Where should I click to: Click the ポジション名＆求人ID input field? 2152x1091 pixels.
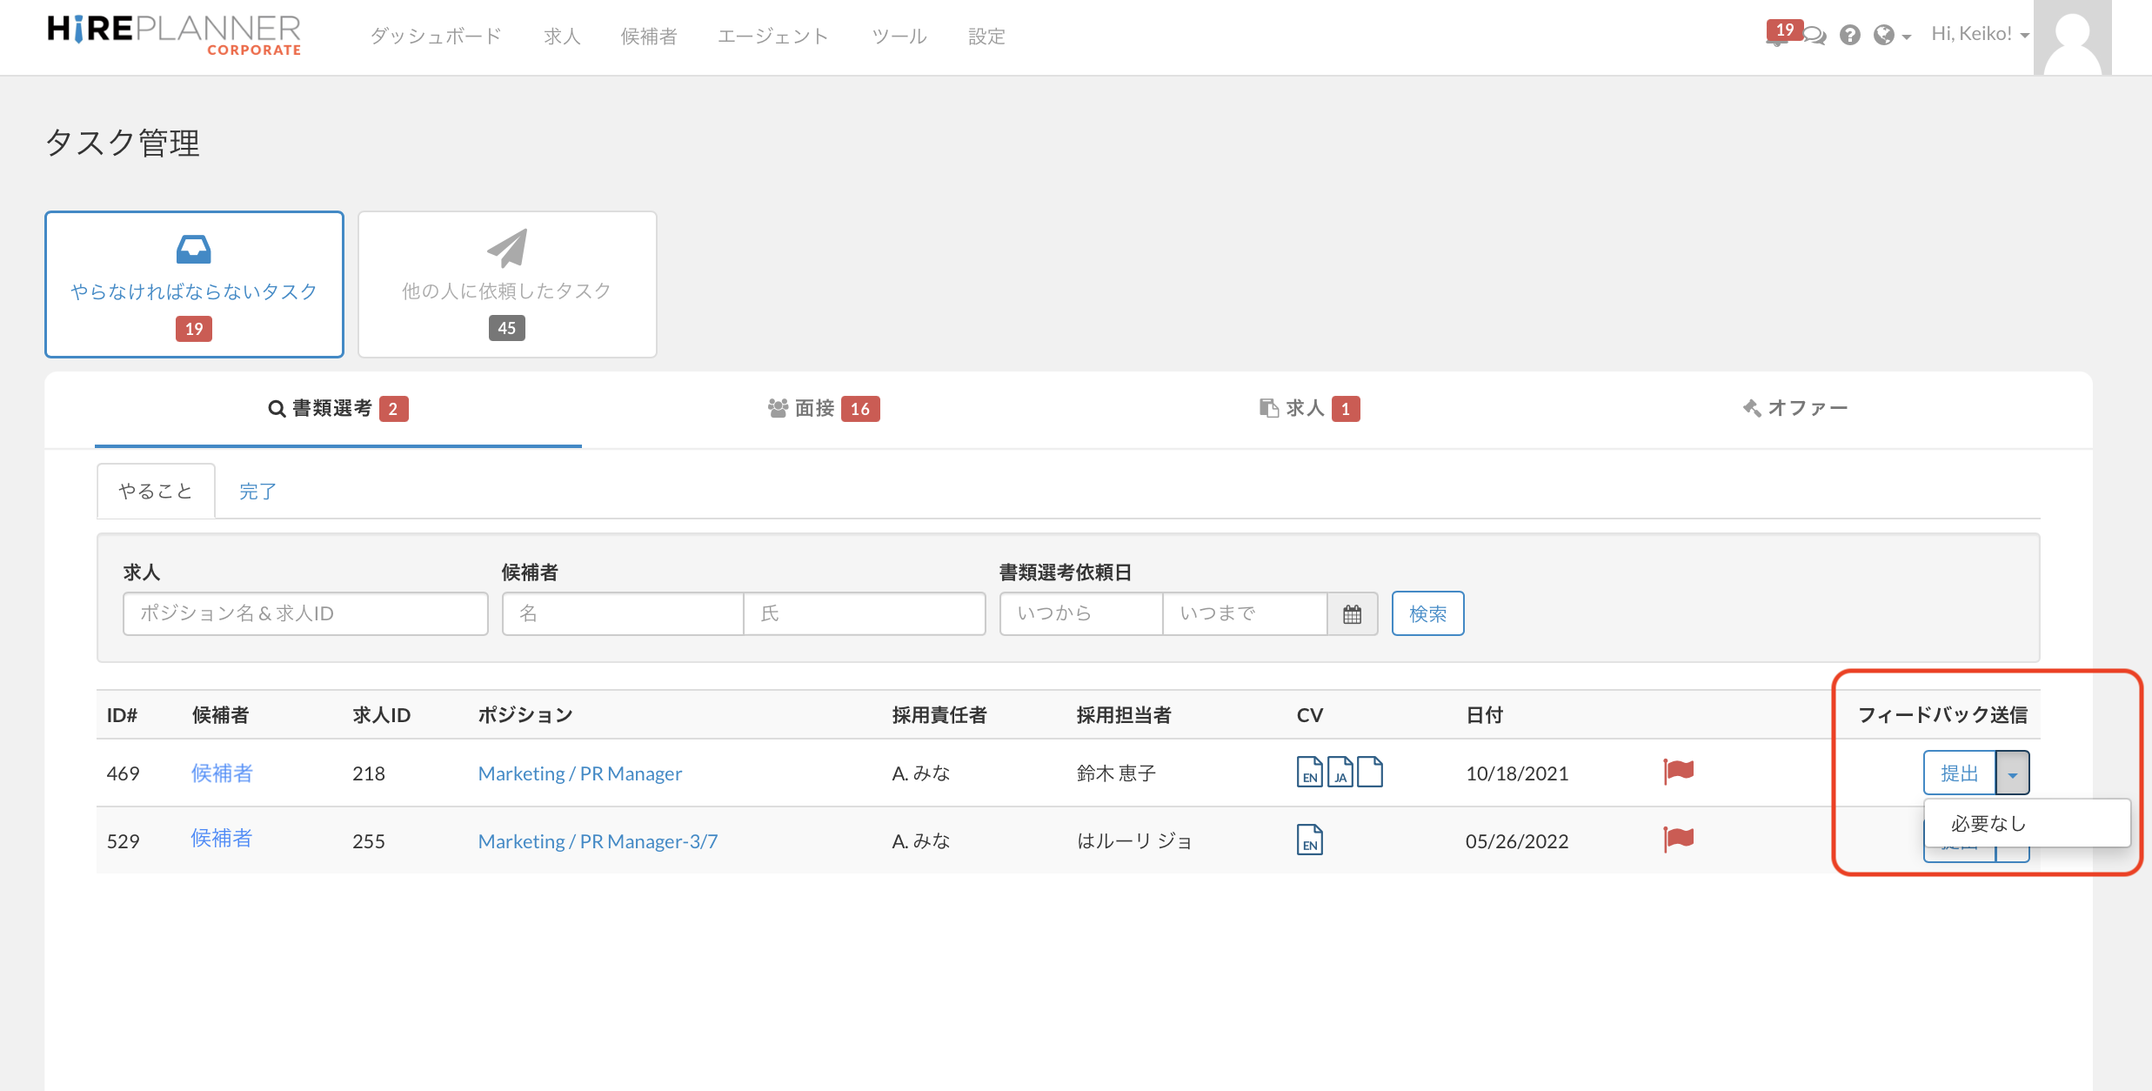(305, 614)
